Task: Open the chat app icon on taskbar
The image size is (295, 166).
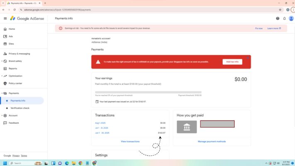Action: point(60,163)
